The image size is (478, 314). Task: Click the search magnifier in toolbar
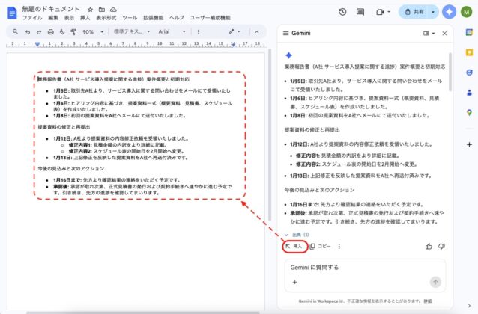(15, 31)
